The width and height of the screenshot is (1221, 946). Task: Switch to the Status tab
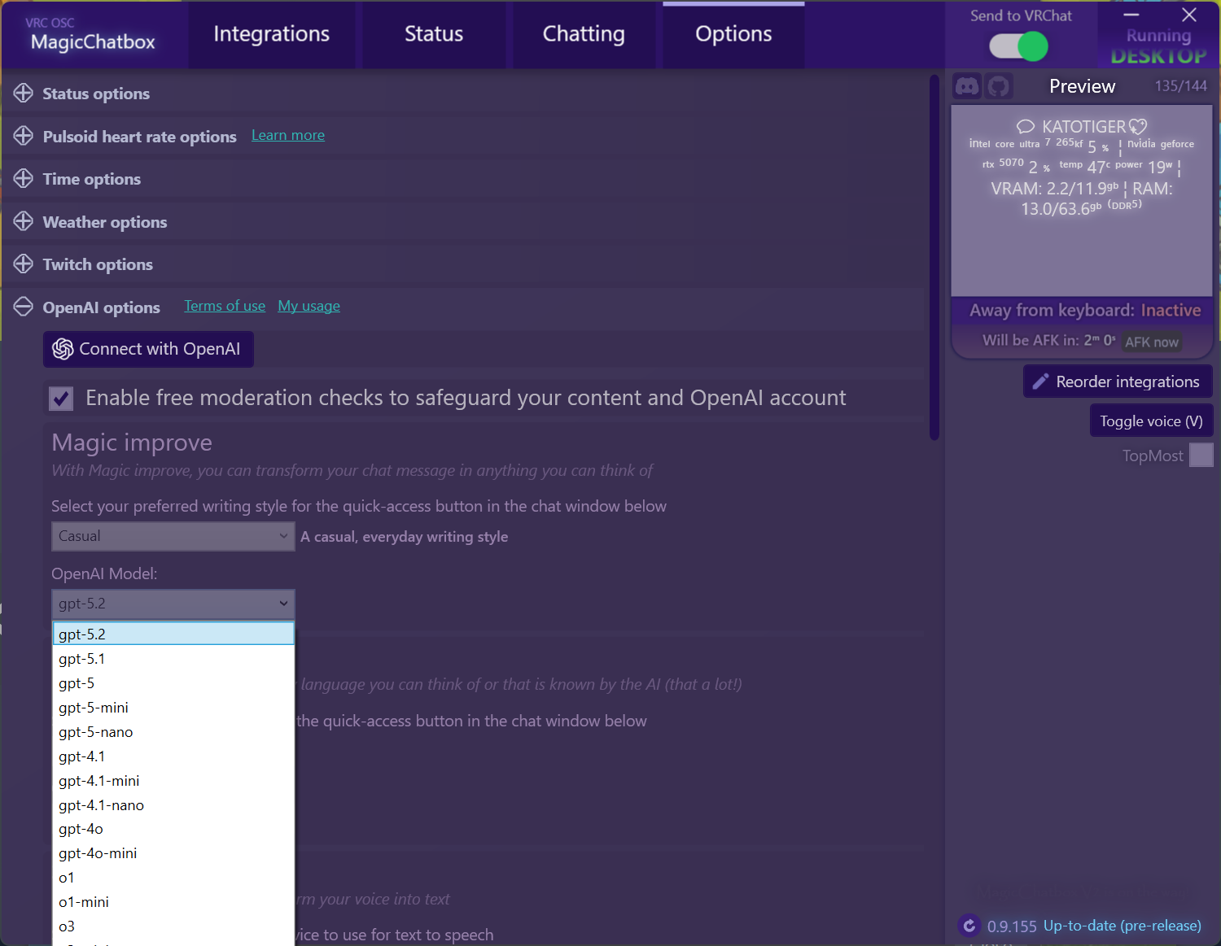pyautogui.click(x=434, y=34)
